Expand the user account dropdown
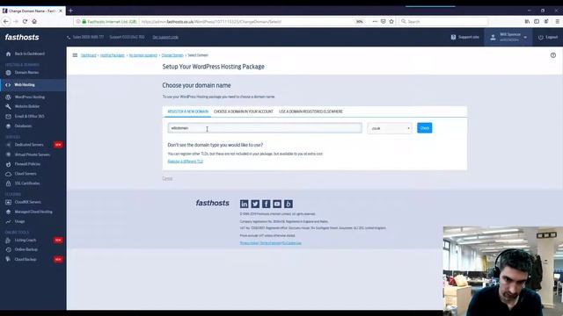The image size is (563, 316). (x=508, y=37)
